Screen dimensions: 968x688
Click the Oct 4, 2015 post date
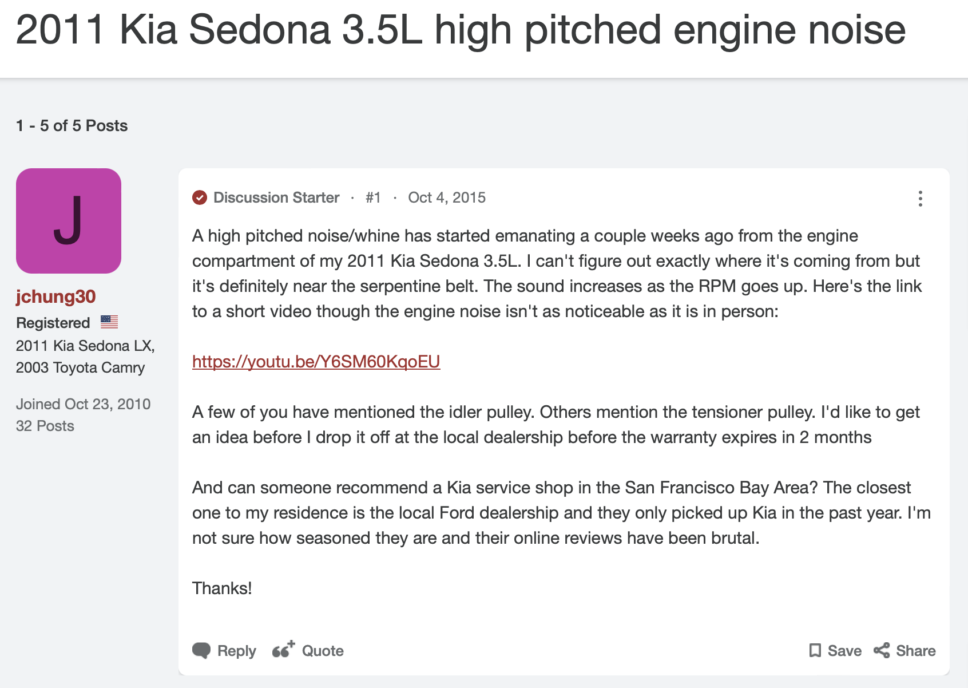[447, 198]
